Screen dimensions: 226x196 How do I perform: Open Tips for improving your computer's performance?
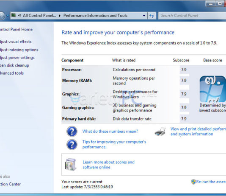pyautogui.click(x=114, y=144)
